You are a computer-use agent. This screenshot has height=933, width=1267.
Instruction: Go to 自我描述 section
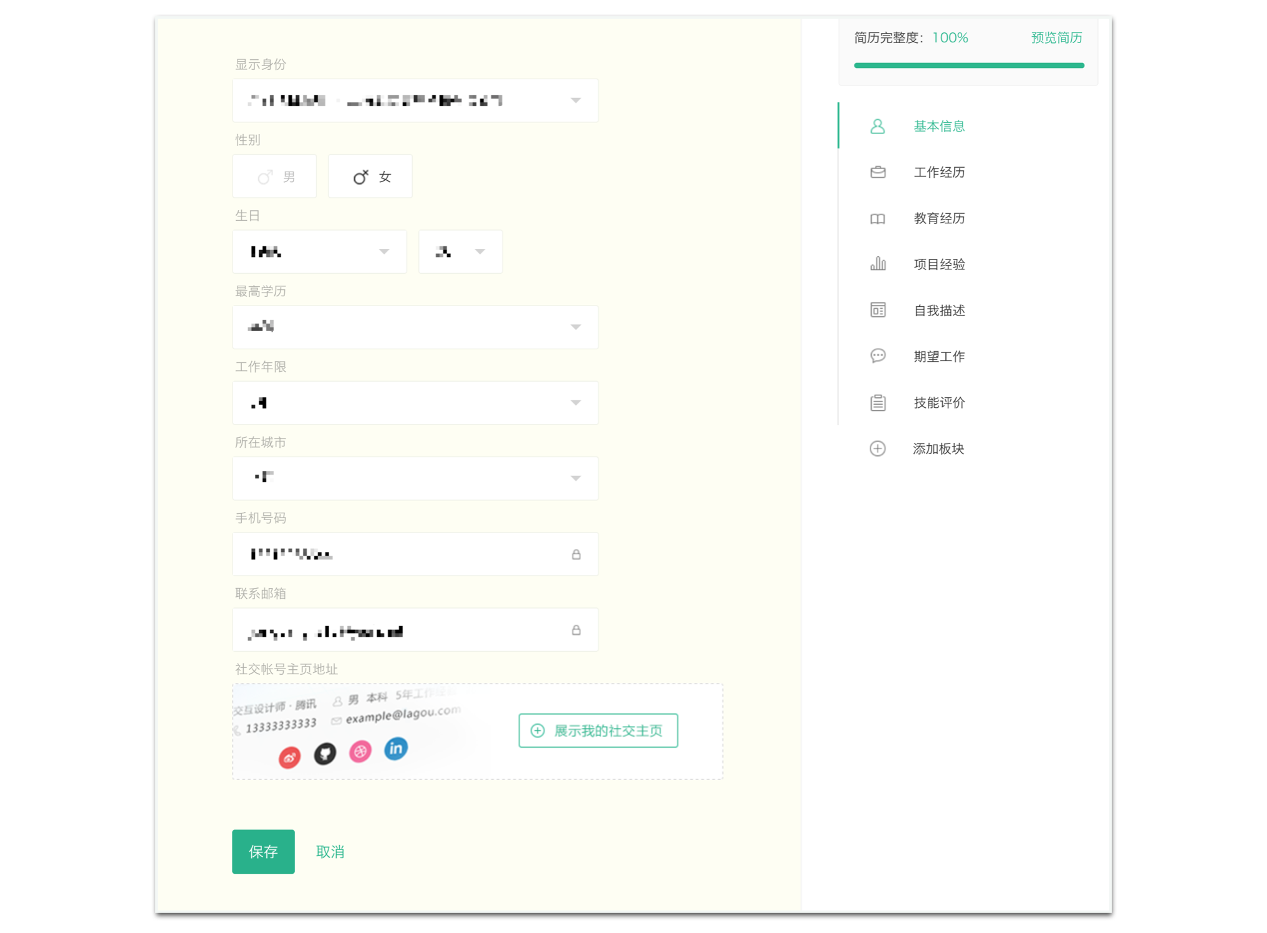point(938,310)
